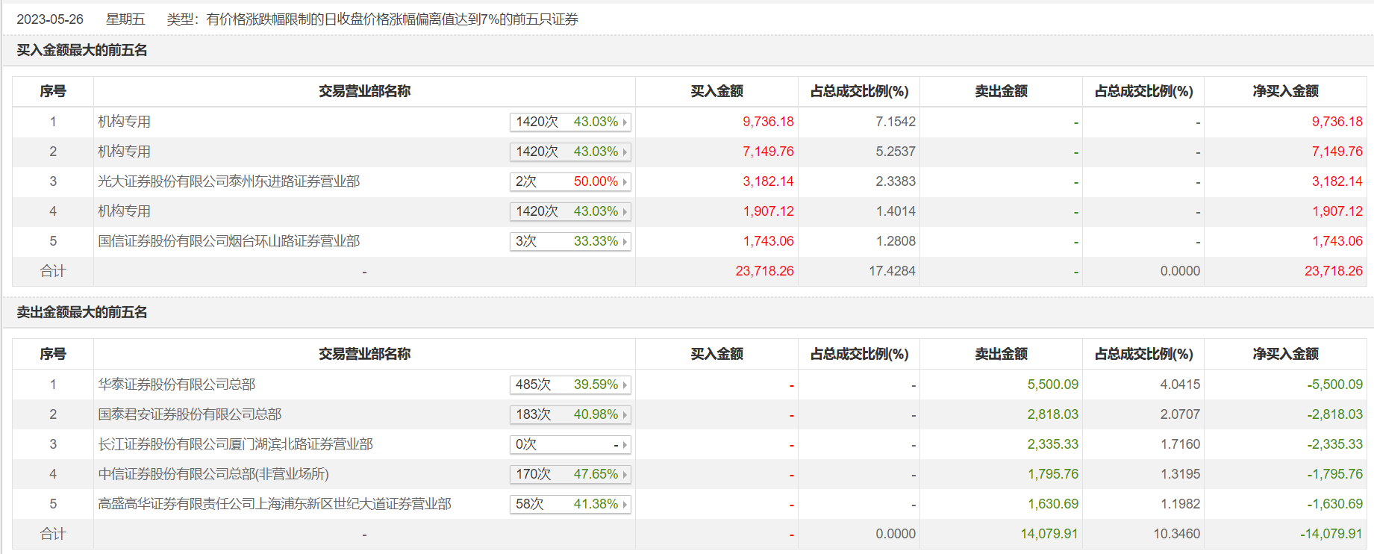Select the 2,335.33 sell amount
Image resolution: width=1374 pixels, height=554 pixels.
point(1053,444)
